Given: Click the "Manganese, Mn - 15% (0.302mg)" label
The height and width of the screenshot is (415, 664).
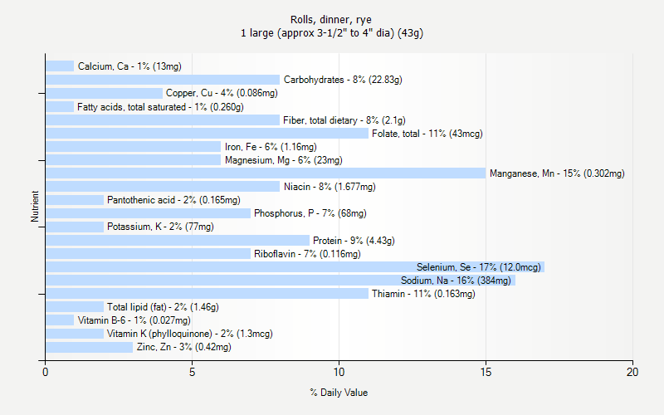Looking at the screenshot, I should coord(557,173).
